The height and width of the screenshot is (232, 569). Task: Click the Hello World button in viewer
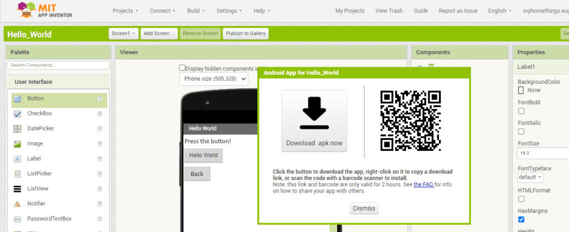[x=203, y=155]
